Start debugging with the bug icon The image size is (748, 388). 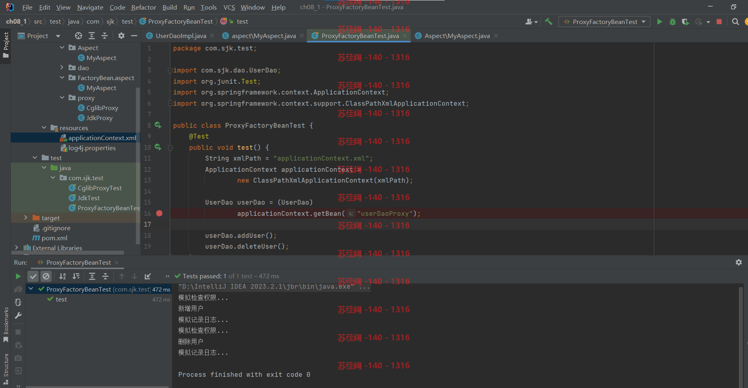click(x=672, y=22)
